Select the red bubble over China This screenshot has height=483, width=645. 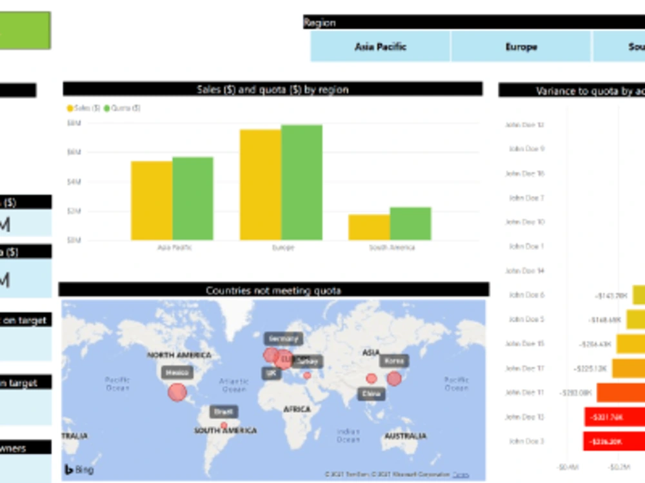[371, 379]
